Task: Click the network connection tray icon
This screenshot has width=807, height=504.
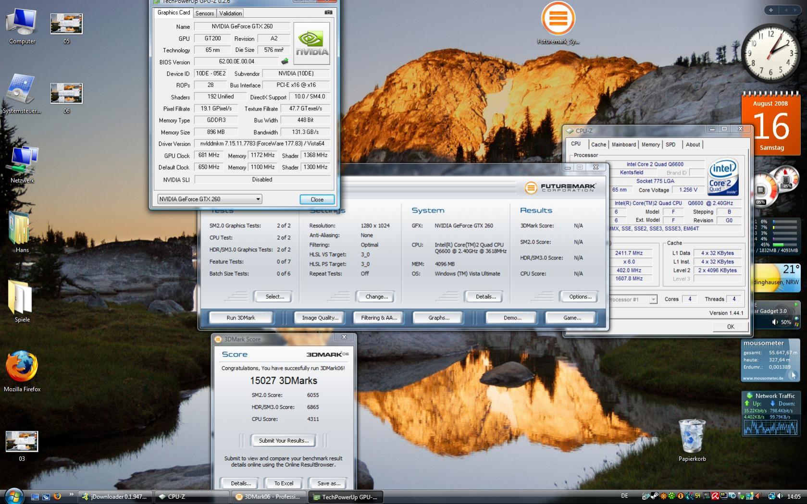Action: [x=771, y=496]
